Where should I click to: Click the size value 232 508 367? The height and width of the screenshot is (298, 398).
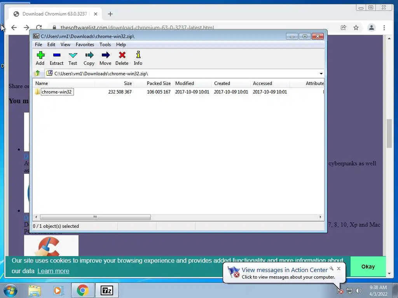tap(120, 92)
